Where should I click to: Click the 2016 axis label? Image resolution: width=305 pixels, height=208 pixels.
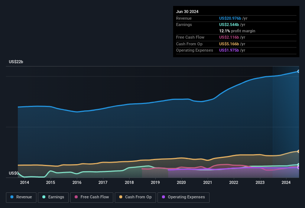coord(77,182)
